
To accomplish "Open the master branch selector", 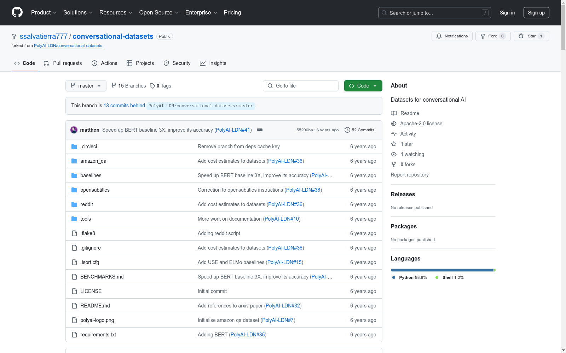I will [x=86, y=86].
